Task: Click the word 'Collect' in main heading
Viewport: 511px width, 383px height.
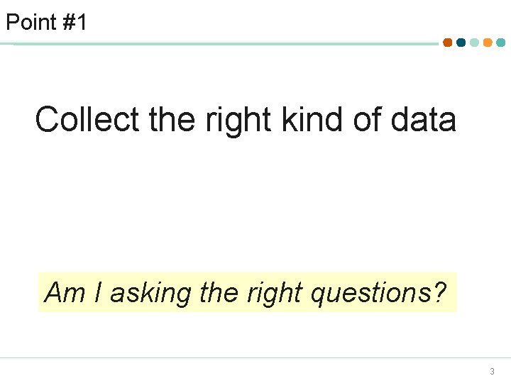Action: click(x=87, y=119)
